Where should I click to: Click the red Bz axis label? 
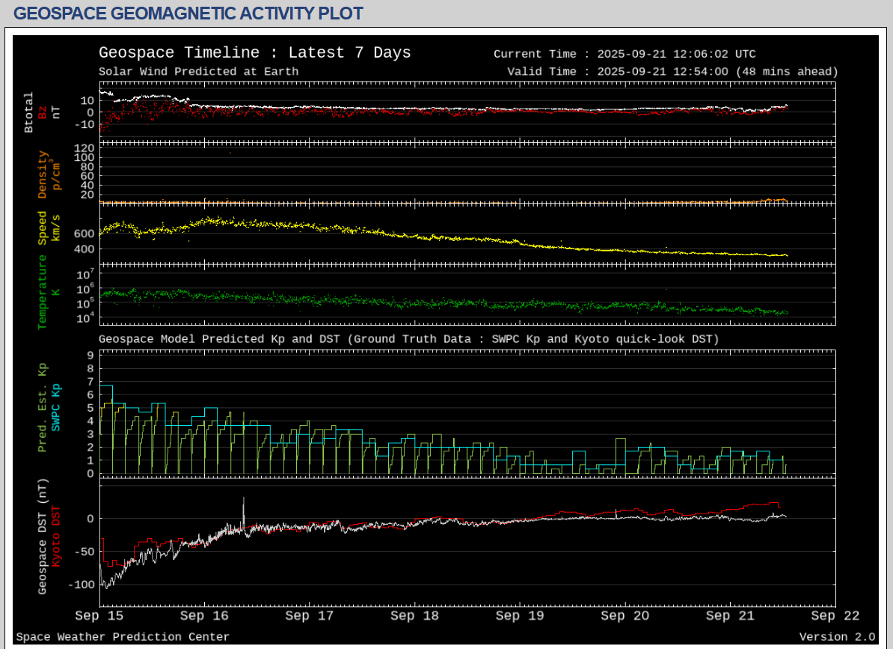point(43,112)
